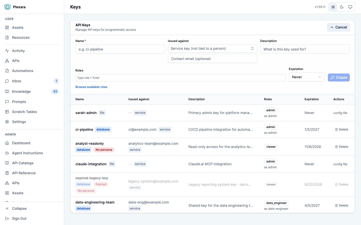The width and height of the screenshot is (361, 225).
Task: Cancel the API key creation form
Action: tap(338, 27)
